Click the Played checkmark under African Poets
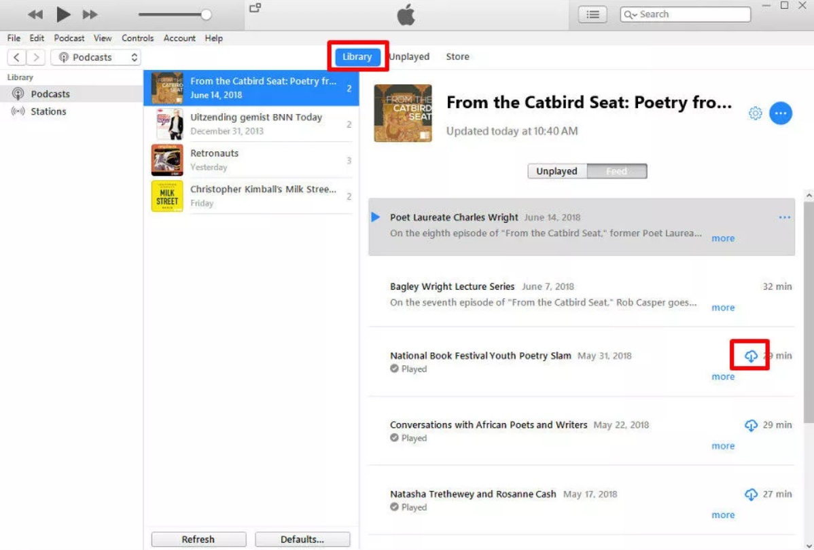 394,438
